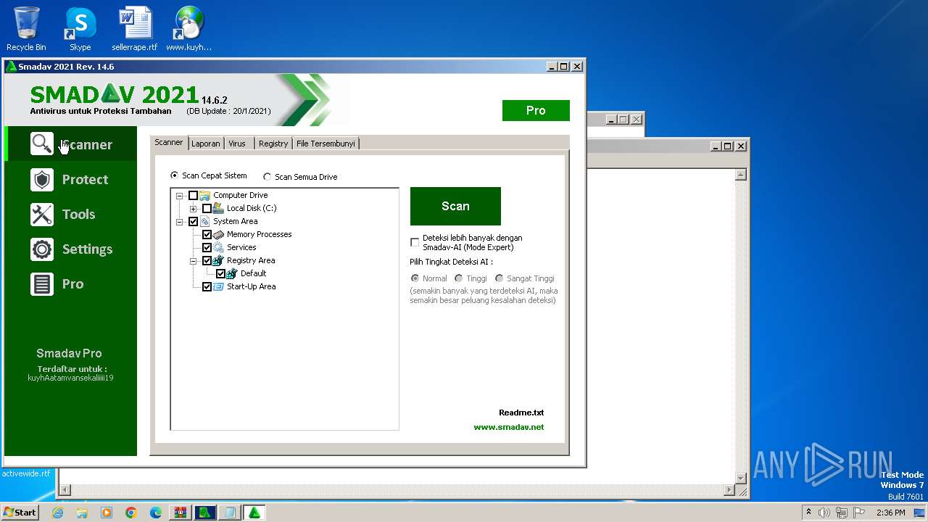This screenshot has height=522, width=928.
Task: Click the clock showing 2:36 PM
Action: pos(890,513)
